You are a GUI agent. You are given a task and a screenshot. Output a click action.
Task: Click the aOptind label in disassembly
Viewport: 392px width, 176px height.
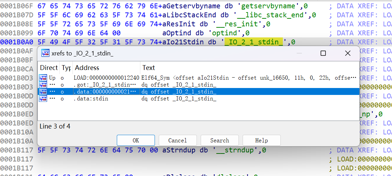177,33
